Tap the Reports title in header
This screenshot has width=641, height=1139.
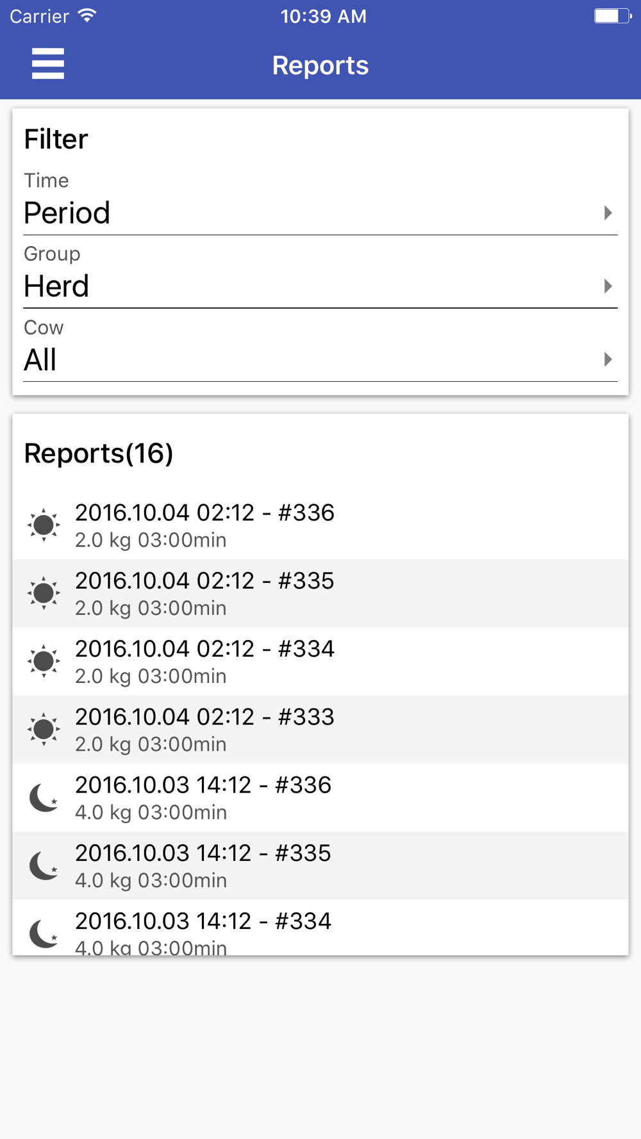(320, 65)
